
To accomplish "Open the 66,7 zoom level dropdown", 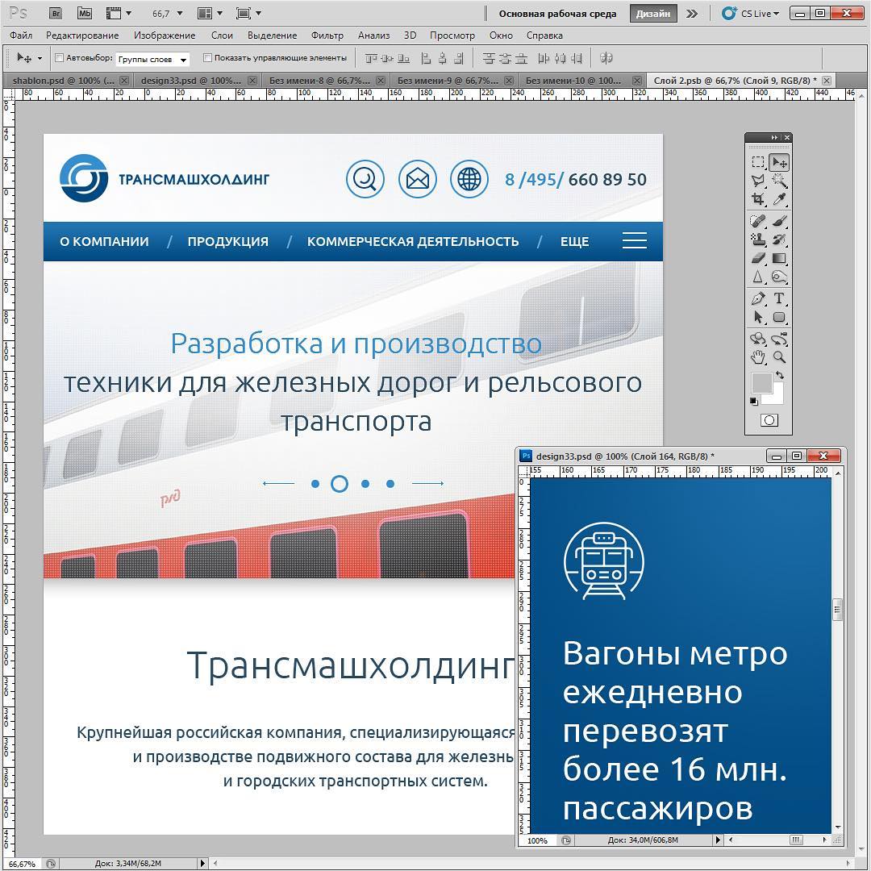I will coord(179,14).
